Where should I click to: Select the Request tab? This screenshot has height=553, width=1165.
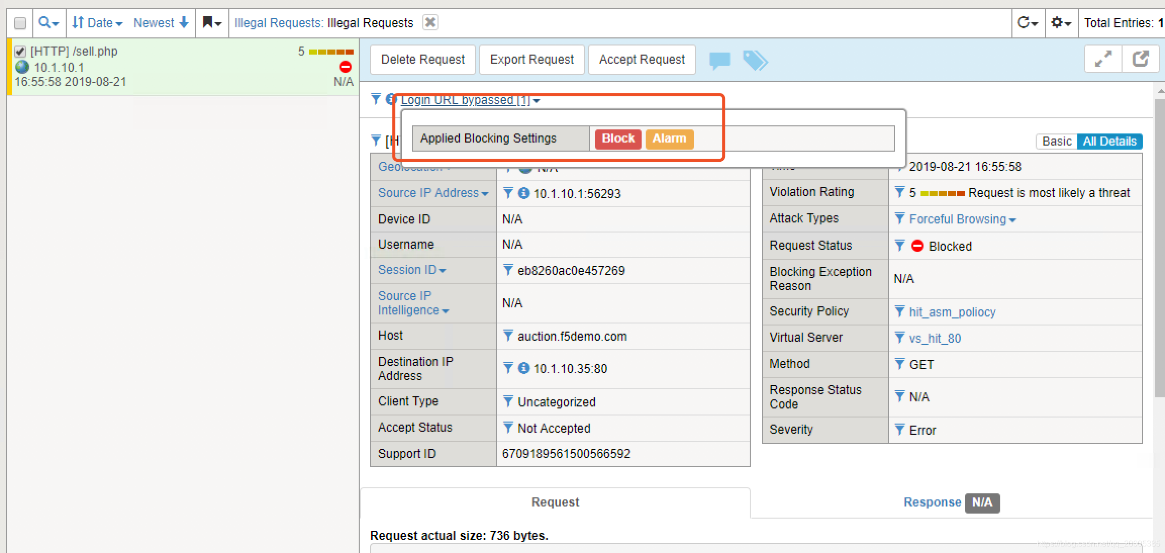[x=555, y=502]
